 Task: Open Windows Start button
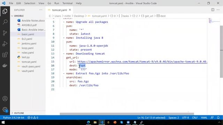pyautogui.click(x=3, y=122)
